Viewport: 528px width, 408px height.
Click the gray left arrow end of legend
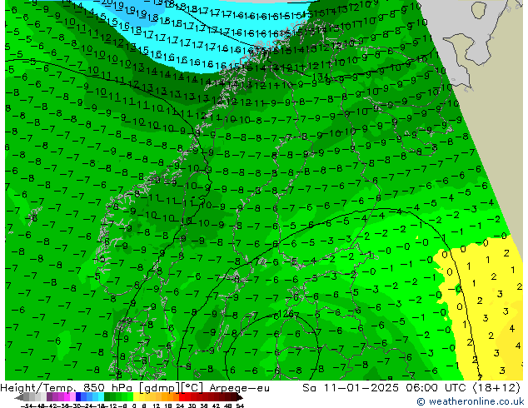19,398
